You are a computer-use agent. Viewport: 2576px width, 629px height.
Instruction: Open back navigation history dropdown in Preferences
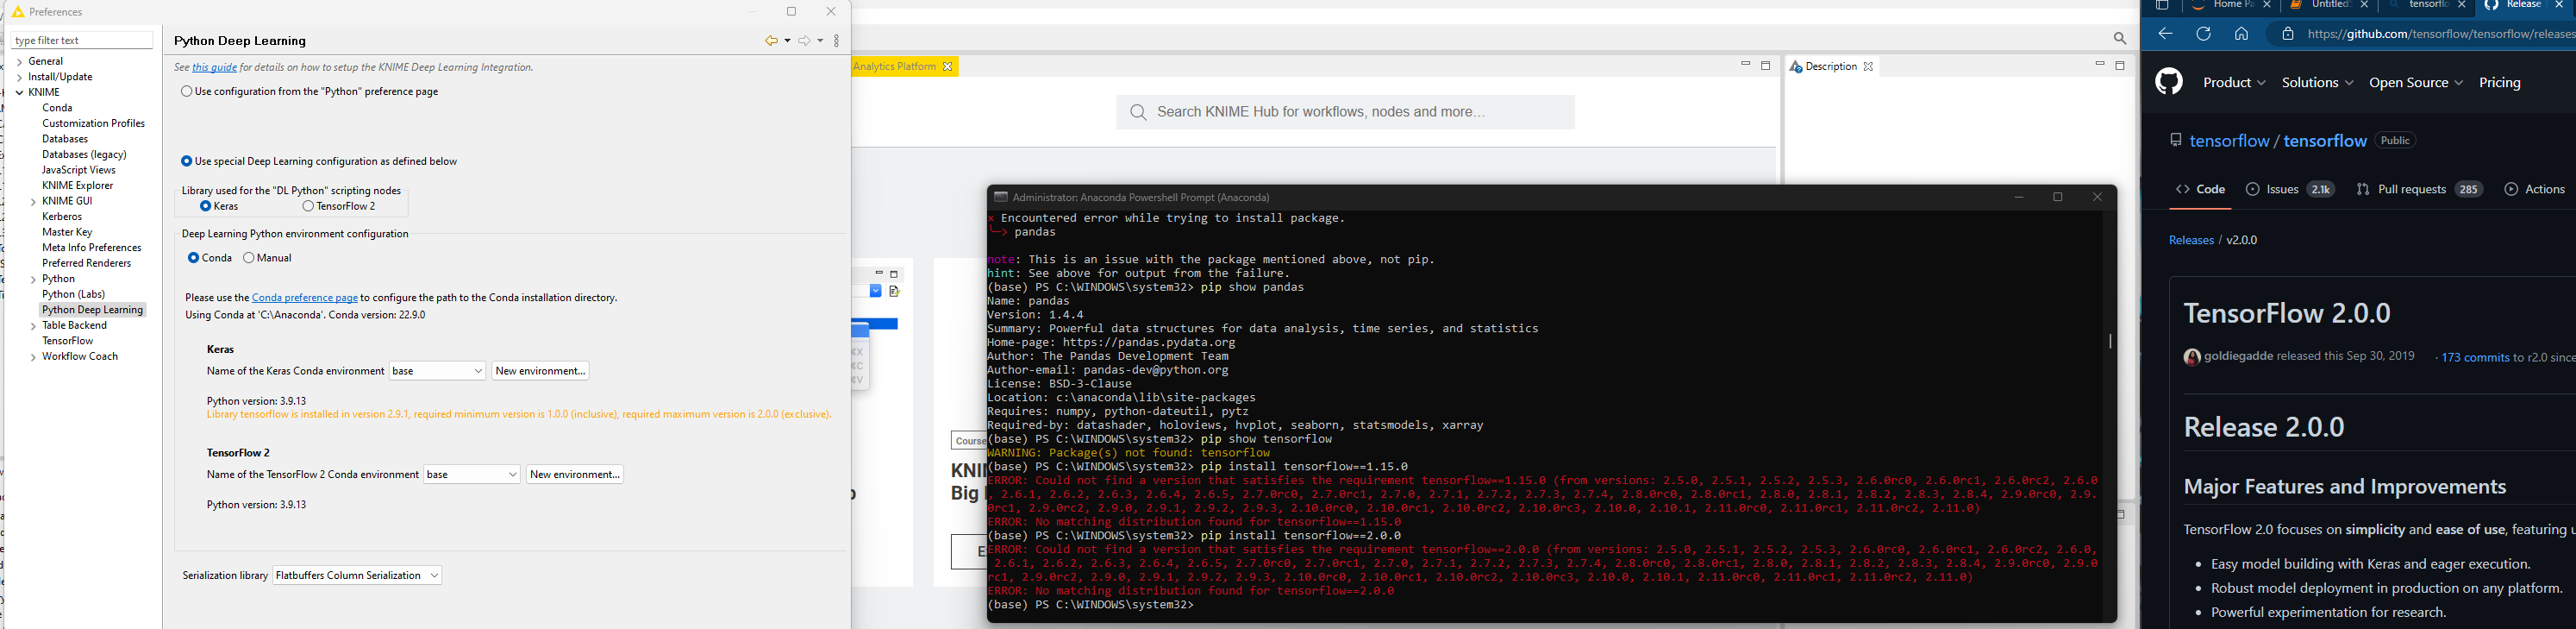788,41
